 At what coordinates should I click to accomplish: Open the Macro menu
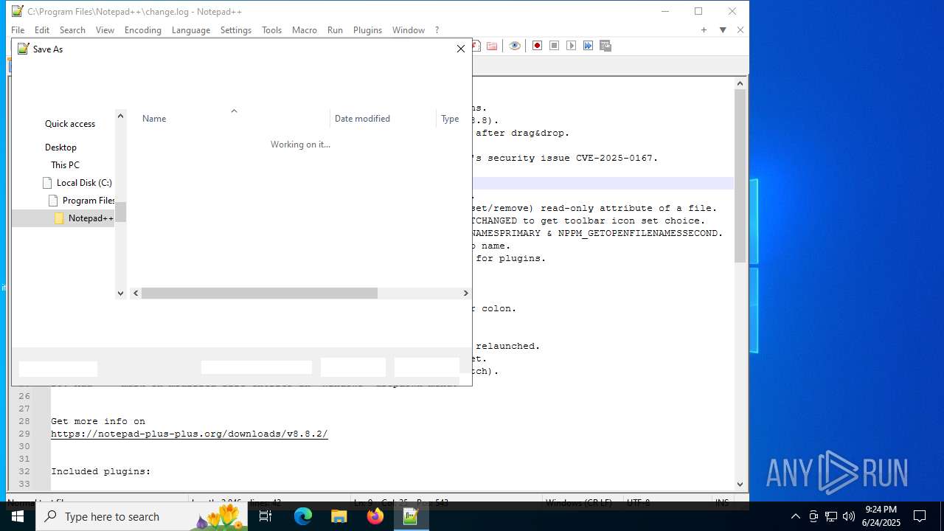tap(305, 30)
